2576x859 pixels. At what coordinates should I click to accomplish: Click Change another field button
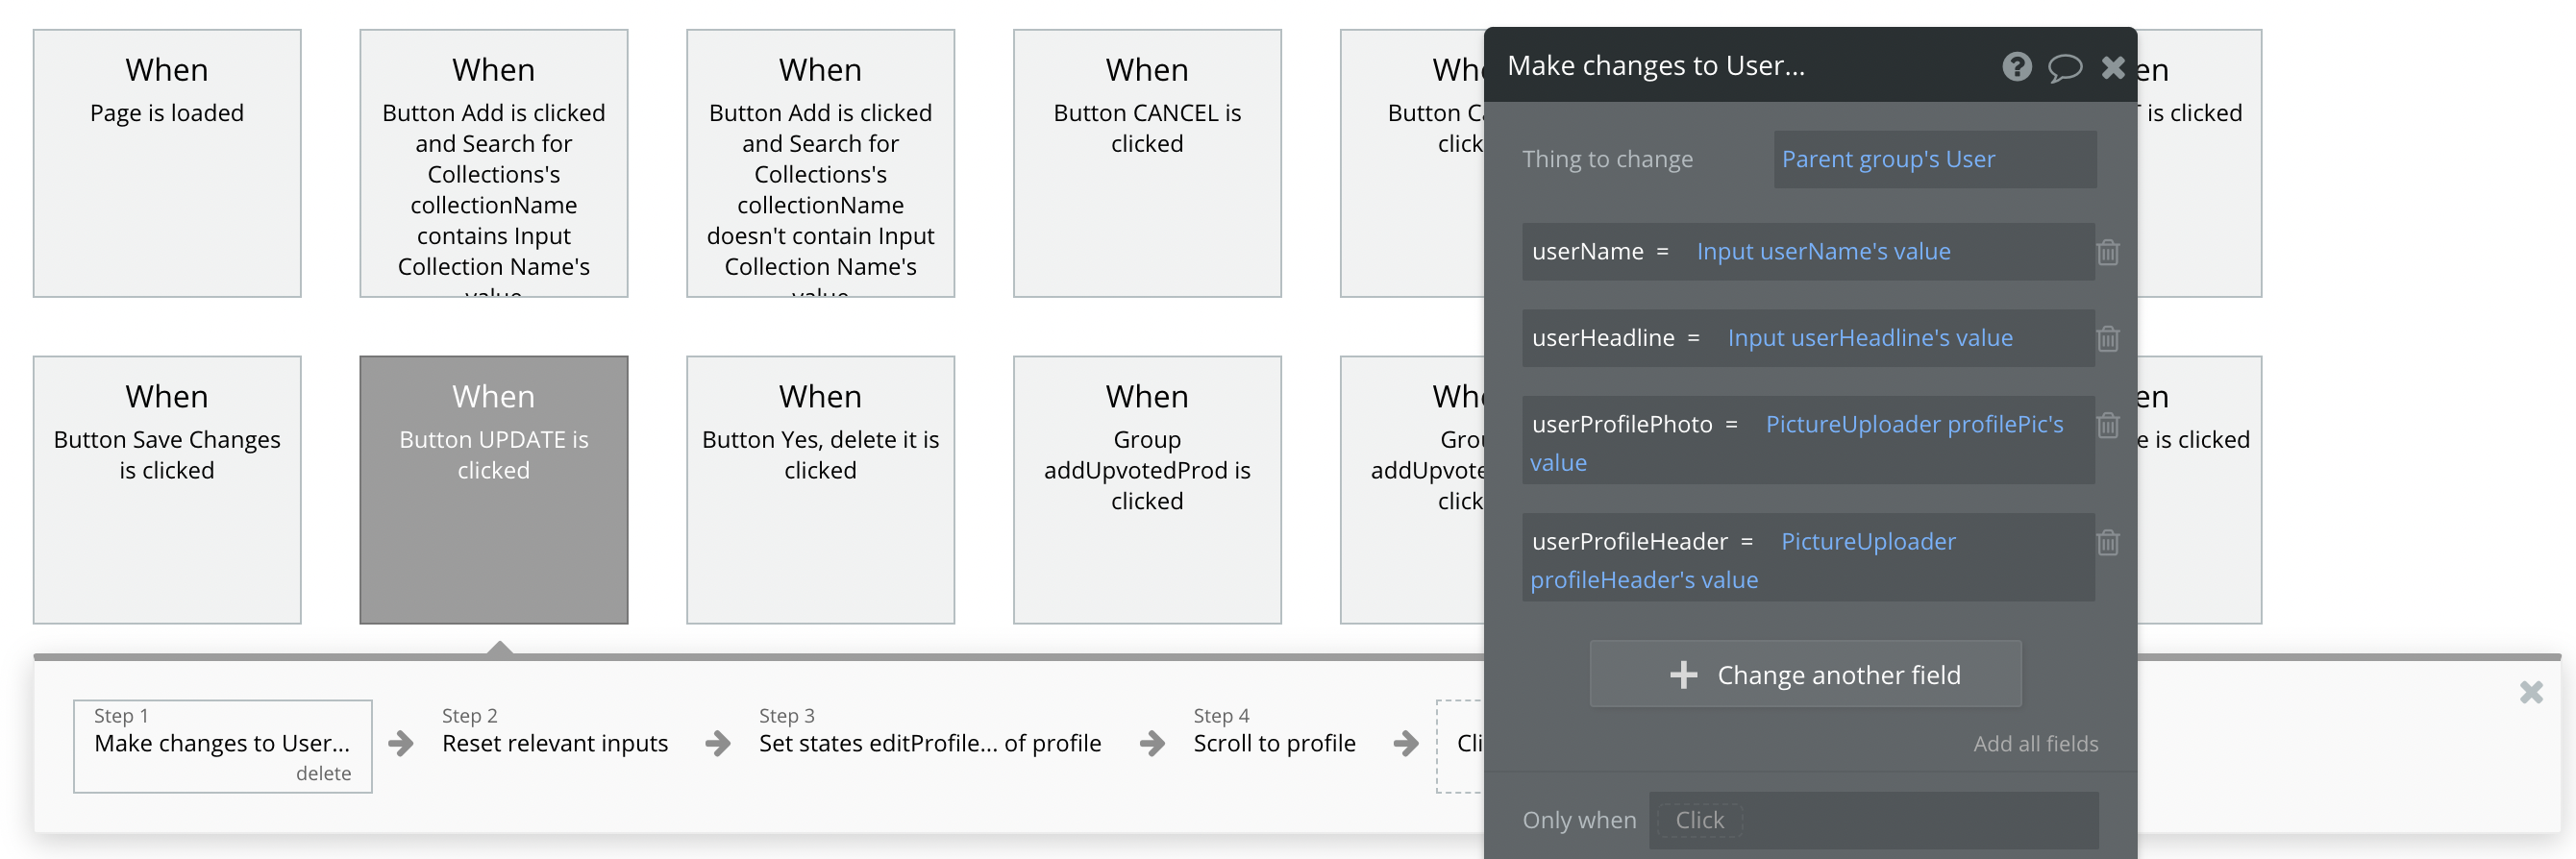tap(1805, 675)
